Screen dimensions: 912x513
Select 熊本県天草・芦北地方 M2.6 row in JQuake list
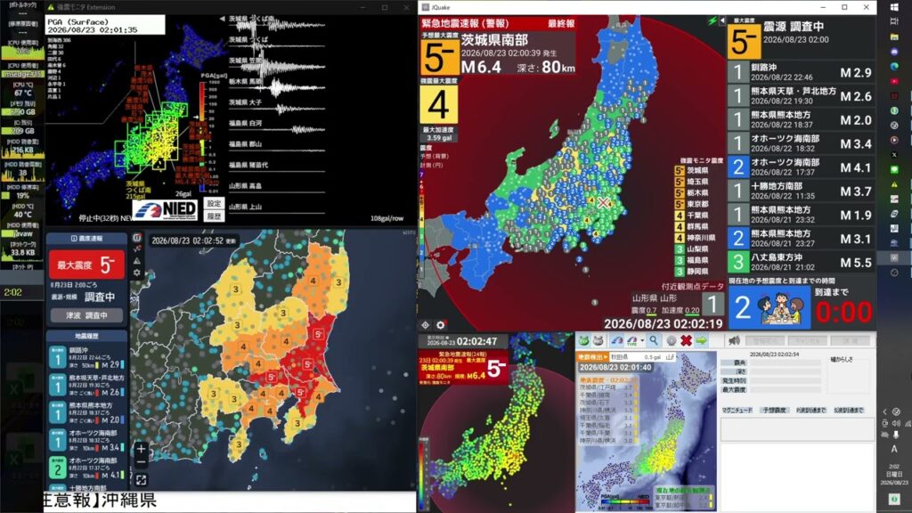coord(801,96)
